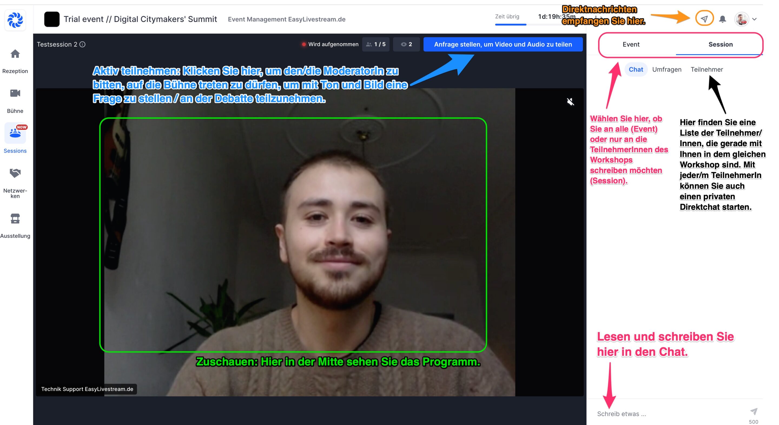Go to Bühne camera icon

pyautogui.click(x=15, y=94)
